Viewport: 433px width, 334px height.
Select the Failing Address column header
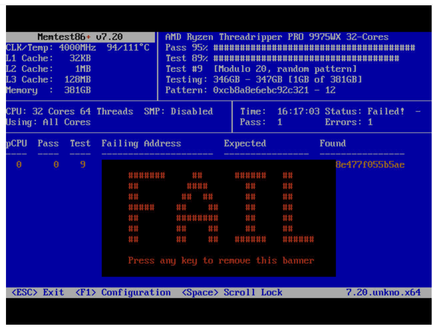(141, 143)
